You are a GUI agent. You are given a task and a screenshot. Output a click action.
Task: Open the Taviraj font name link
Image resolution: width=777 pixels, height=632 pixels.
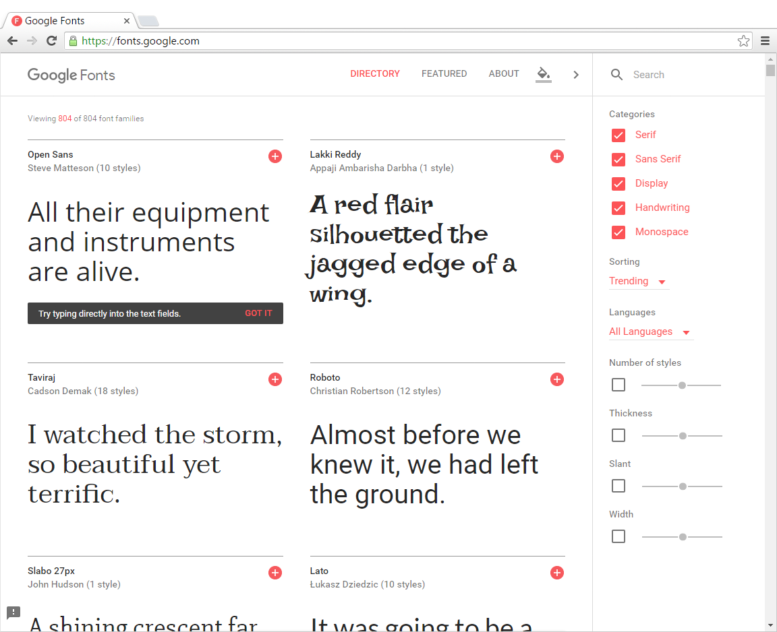point(41,377)
